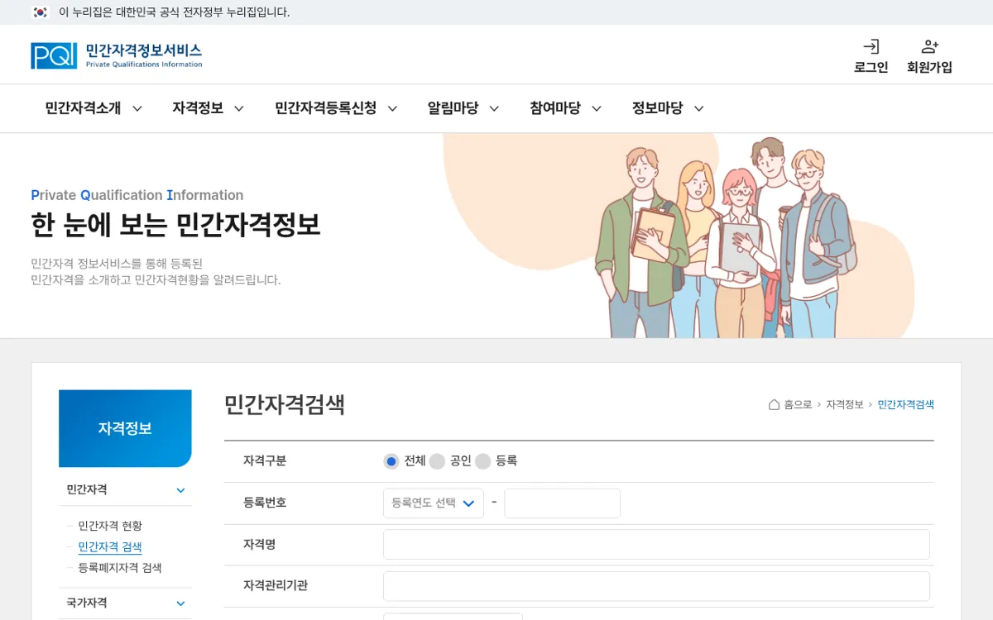Viewport: 993px width, 620px height.
Task: Open the 정보마당 top menu
Action: tap(657, 108)
